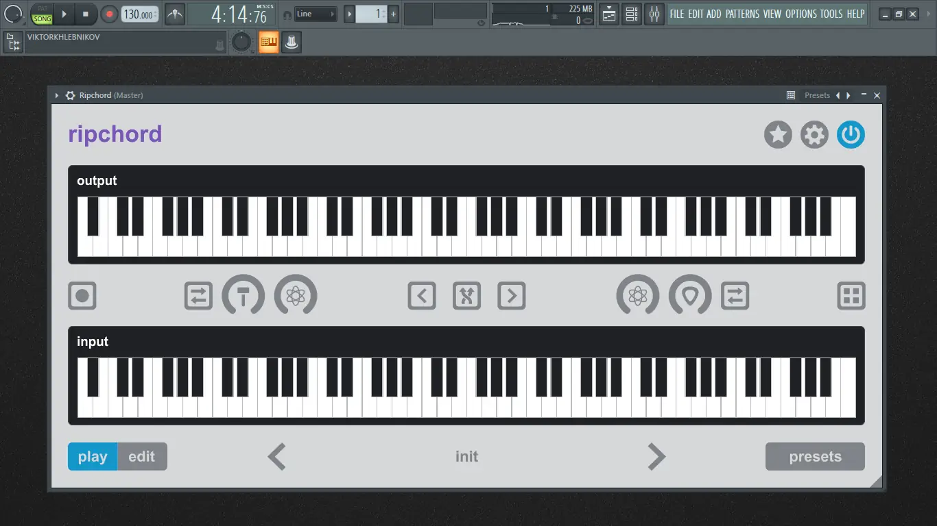Viewport: 937px width, 526px height.
Task: Adjust the right atom knob
Action: 638,295
